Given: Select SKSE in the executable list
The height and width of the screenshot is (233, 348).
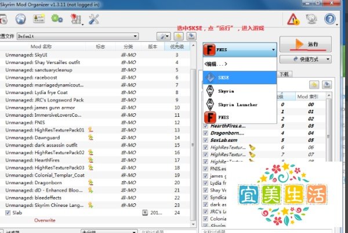Looking at the screenshot, I should [x=240, y=78].
